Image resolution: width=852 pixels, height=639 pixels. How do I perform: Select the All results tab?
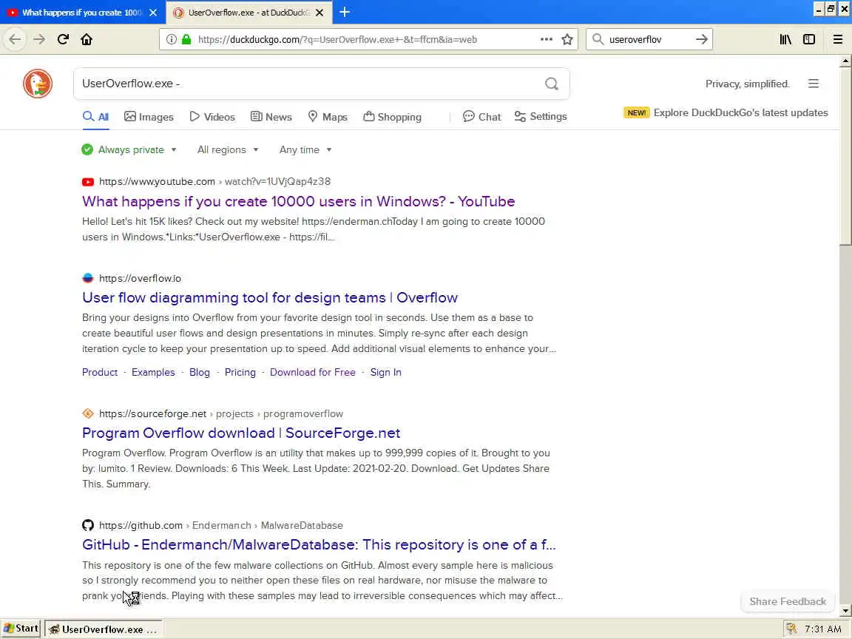pyautogui.click(x=95, y=117)
